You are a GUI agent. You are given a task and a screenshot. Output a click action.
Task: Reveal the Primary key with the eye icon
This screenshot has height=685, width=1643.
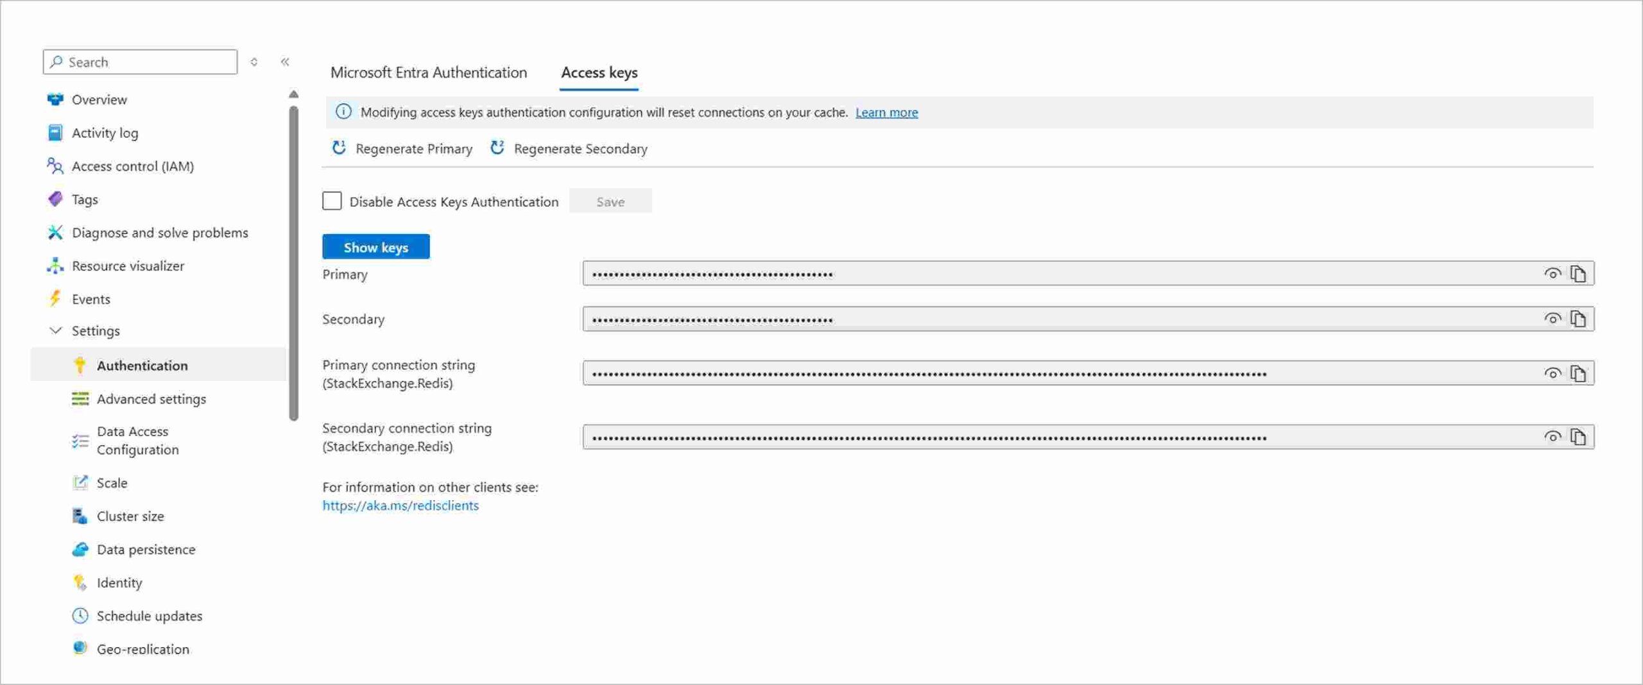1552,274
